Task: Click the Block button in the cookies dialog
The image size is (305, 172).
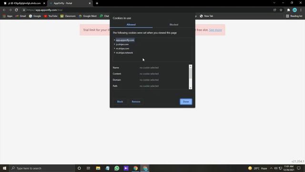Action: (120, 102)
